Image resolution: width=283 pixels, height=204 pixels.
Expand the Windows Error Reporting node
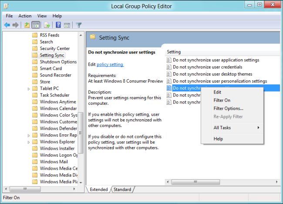[29, 135]
